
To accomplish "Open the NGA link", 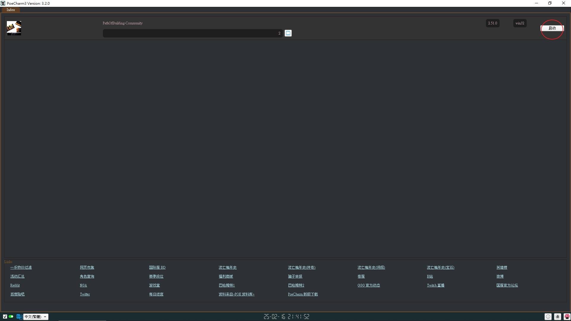I will pos(83,285).
